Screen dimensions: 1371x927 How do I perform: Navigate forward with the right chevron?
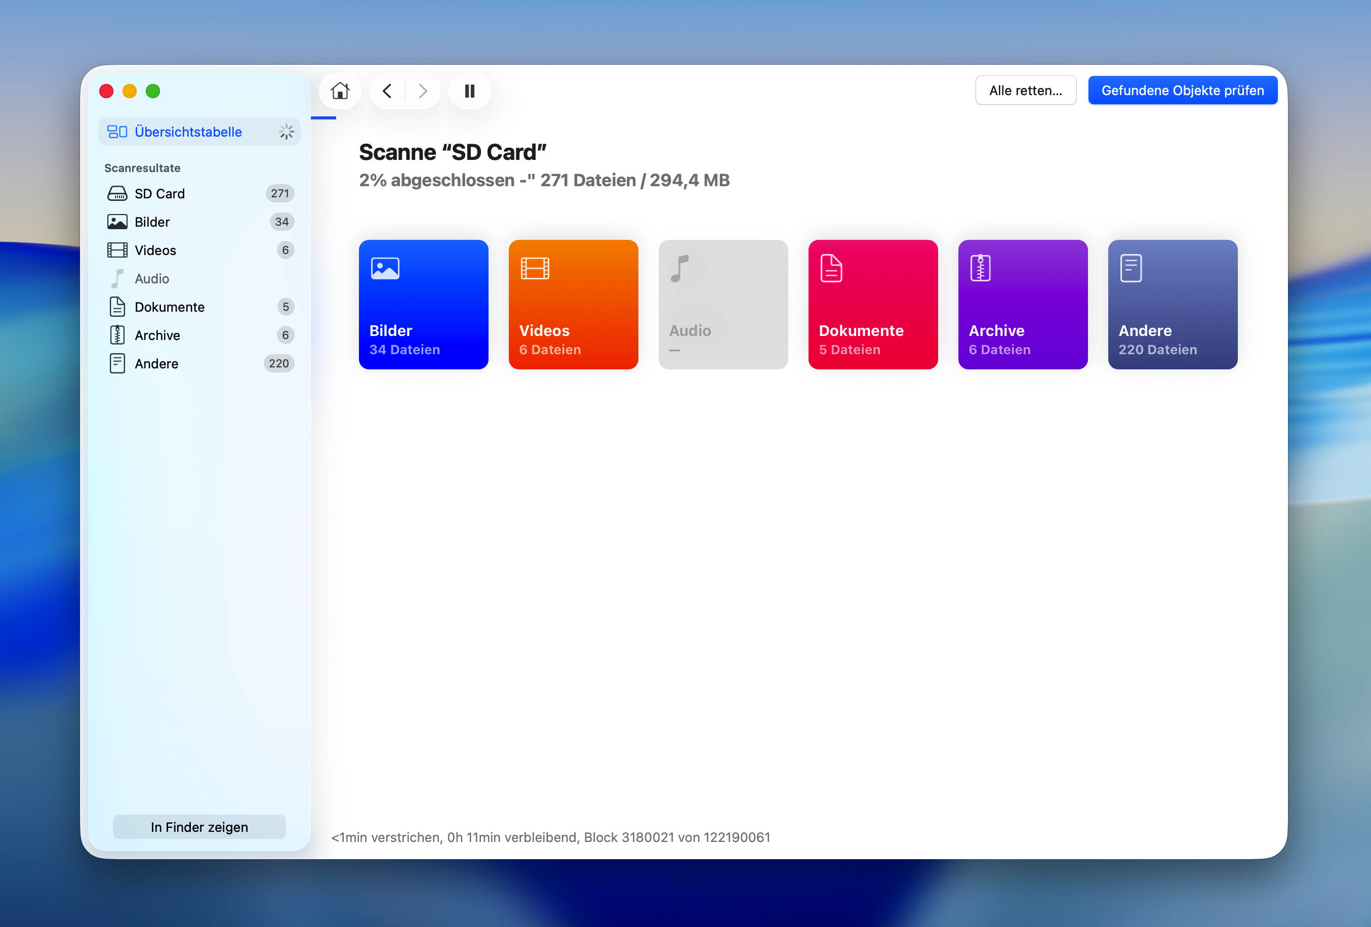tap(422, 91)
